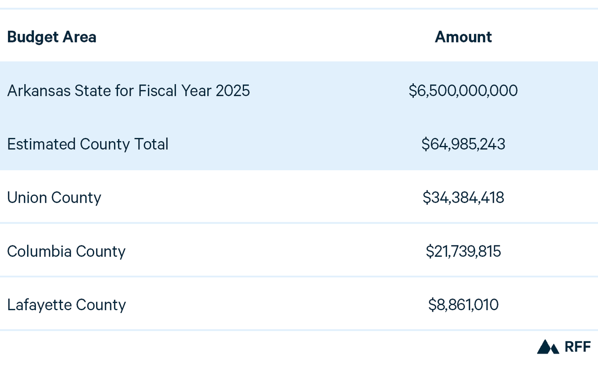This screenshot has height=368, width=598.
Task: Click the blue band between the two highlighted rows
Action: coord(299,117)
